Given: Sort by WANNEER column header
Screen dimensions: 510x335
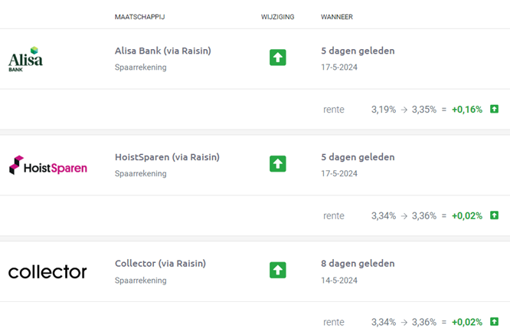Looking at the screenshot, I should [337, 17].
